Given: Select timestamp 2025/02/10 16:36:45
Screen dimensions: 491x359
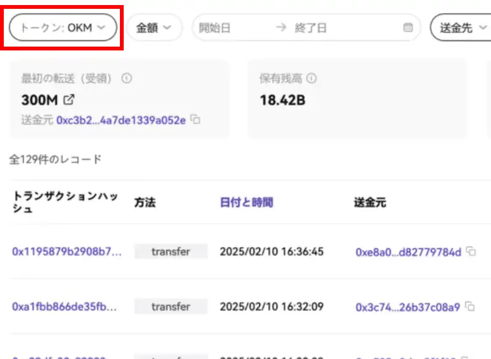Looking at the screenshot, I should point(271,252).
